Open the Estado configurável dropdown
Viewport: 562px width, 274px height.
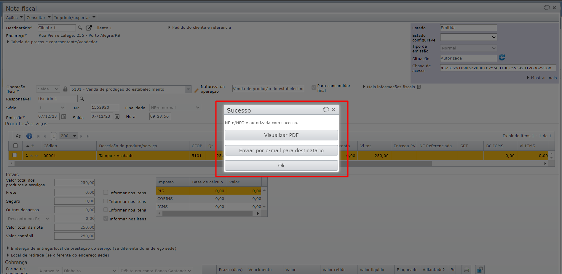tap(468, 37)
